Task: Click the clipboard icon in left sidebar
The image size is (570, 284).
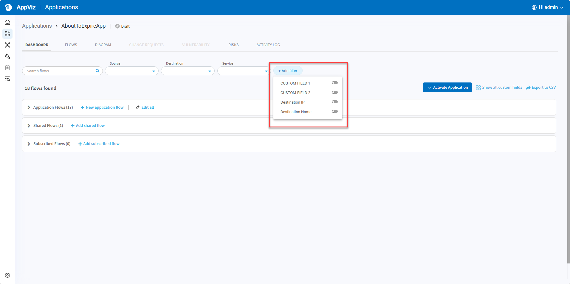Action: pos(7,68)
